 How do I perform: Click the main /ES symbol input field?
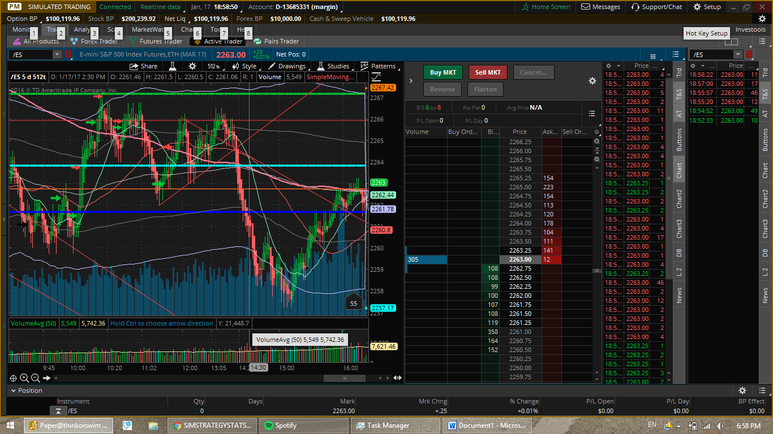(x=31, y=54)
